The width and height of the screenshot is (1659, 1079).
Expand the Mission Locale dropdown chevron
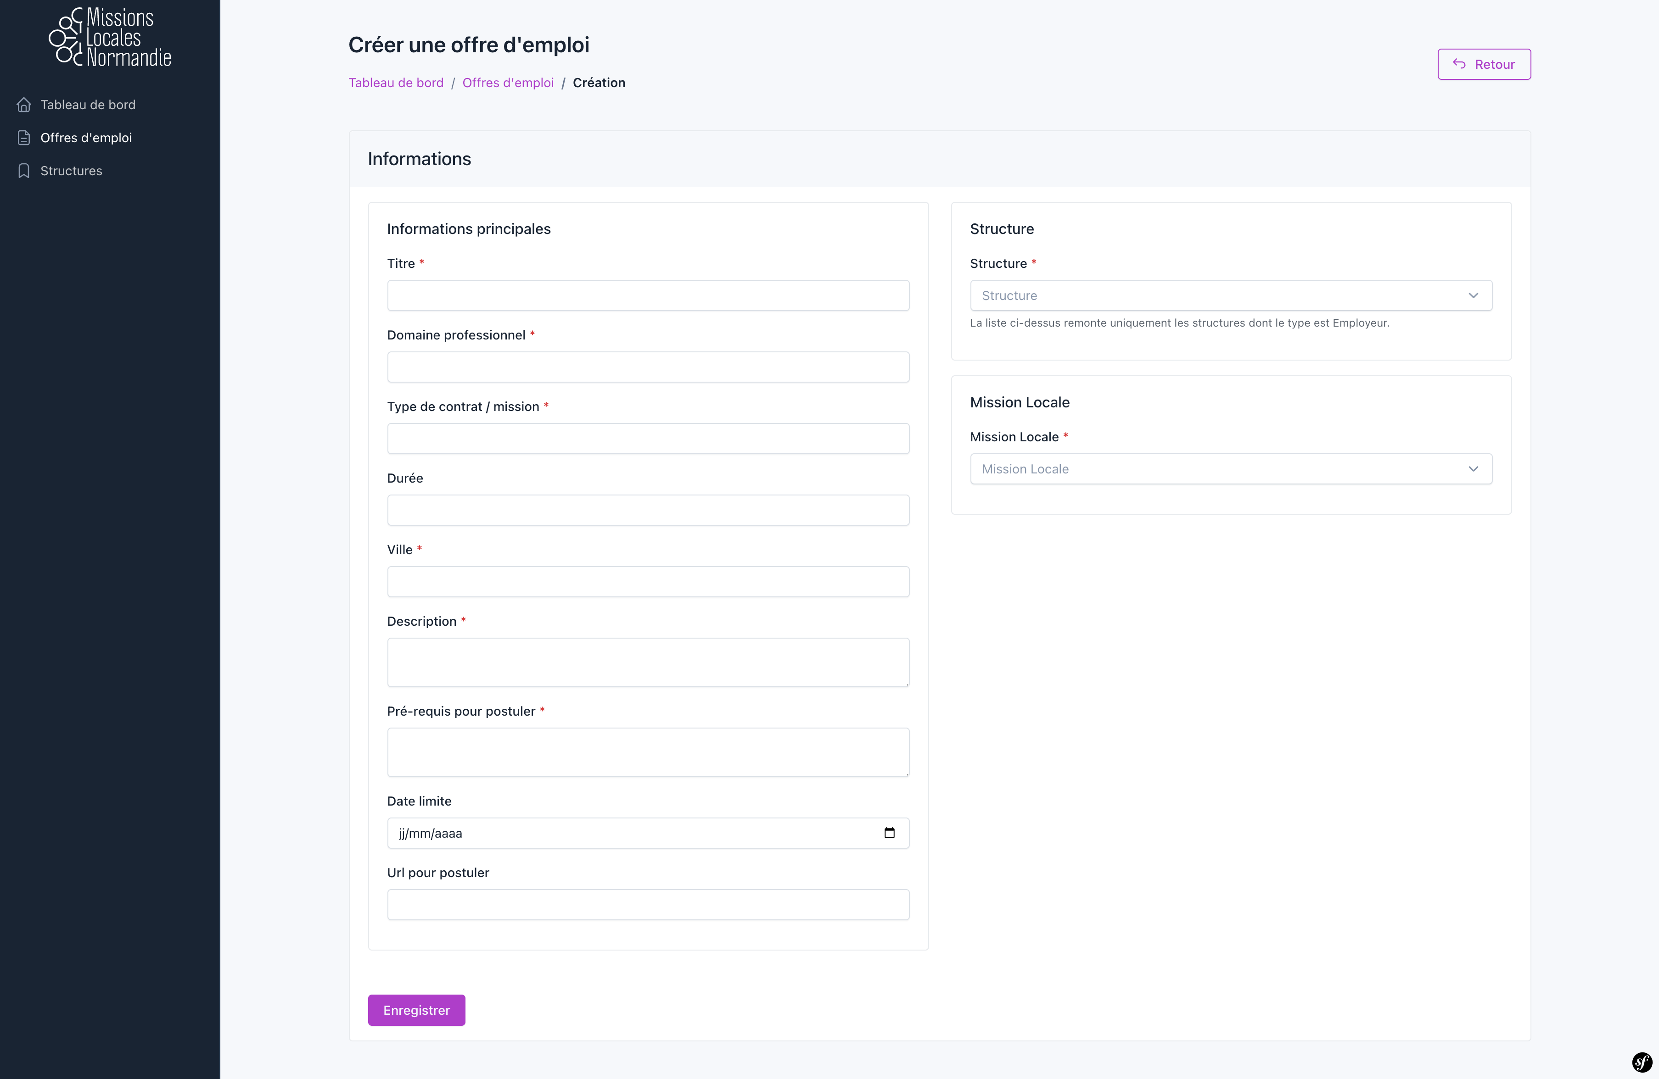click(1473, 469)
